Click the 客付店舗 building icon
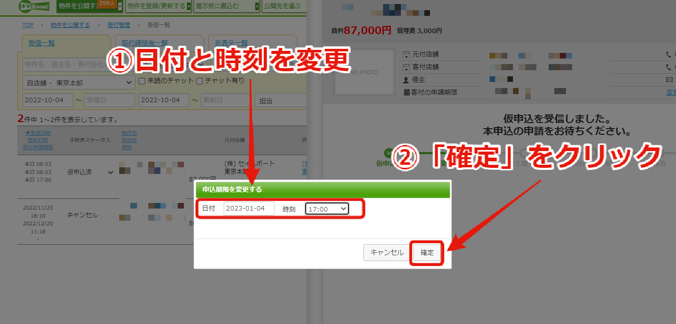Screen dimensions: 676x324 tap(407, 67)
